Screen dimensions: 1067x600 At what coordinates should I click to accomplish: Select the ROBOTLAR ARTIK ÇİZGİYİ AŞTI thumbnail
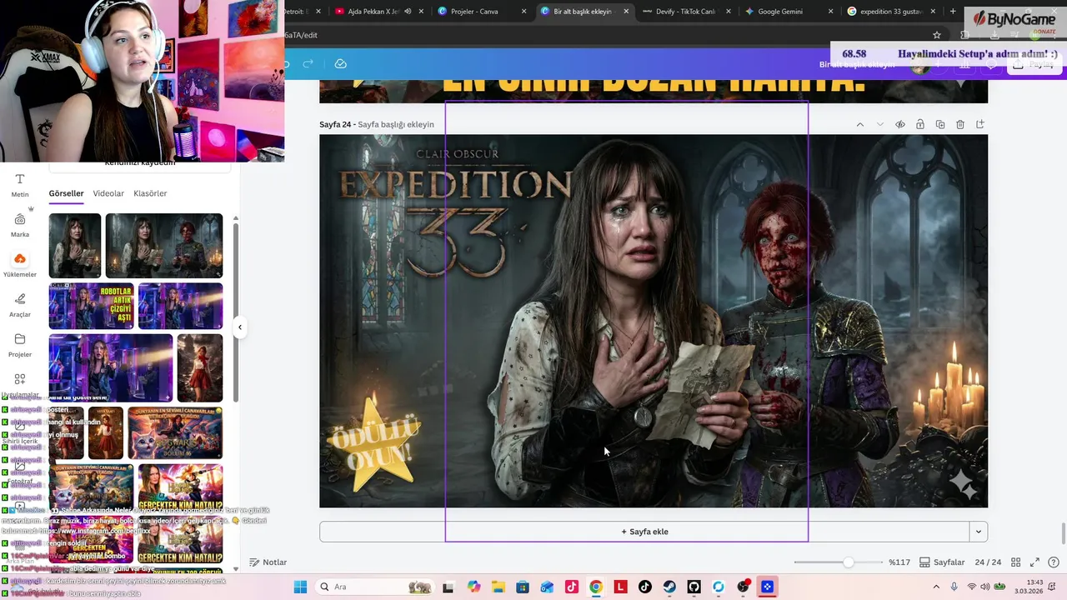(x=91, y=306)
